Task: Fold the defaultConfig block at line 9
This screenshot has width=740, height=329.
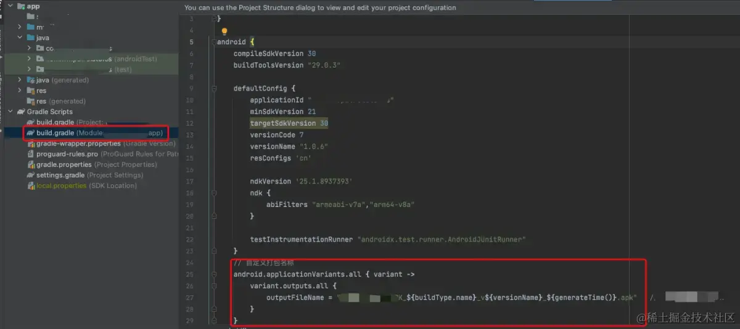Action: click(x=214, y=88)
